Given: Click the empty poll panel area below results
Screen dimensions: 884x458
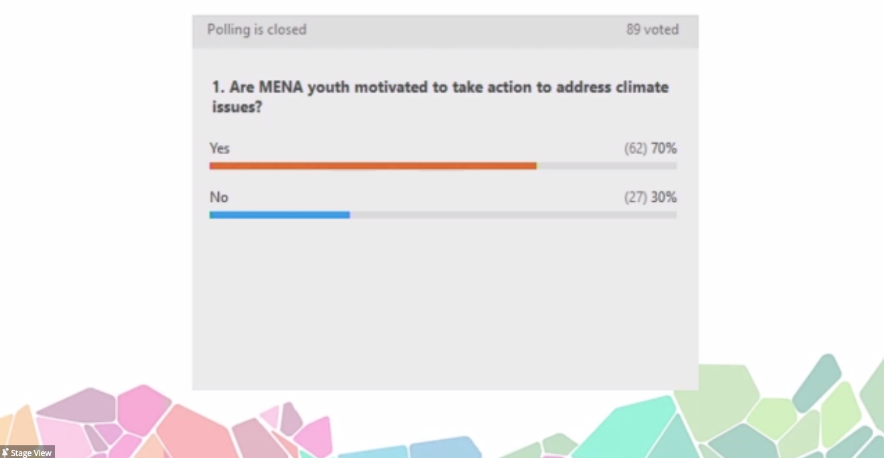Looking at the screenshot, I should point(444,302).
